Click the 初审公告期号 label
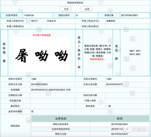 15,79
